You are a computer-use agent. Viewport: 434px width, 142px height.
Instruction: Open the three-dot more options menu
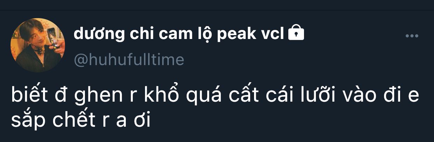click(412, 36)
